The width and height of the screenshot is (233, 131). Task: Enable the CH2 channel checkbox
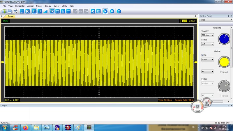(x=203, y=79)
